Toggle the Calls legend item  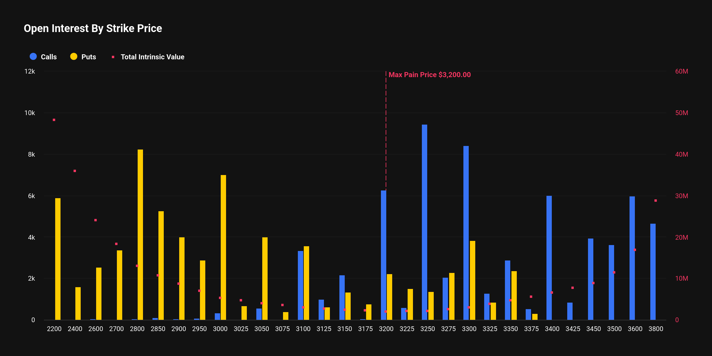tap(48, 57)
